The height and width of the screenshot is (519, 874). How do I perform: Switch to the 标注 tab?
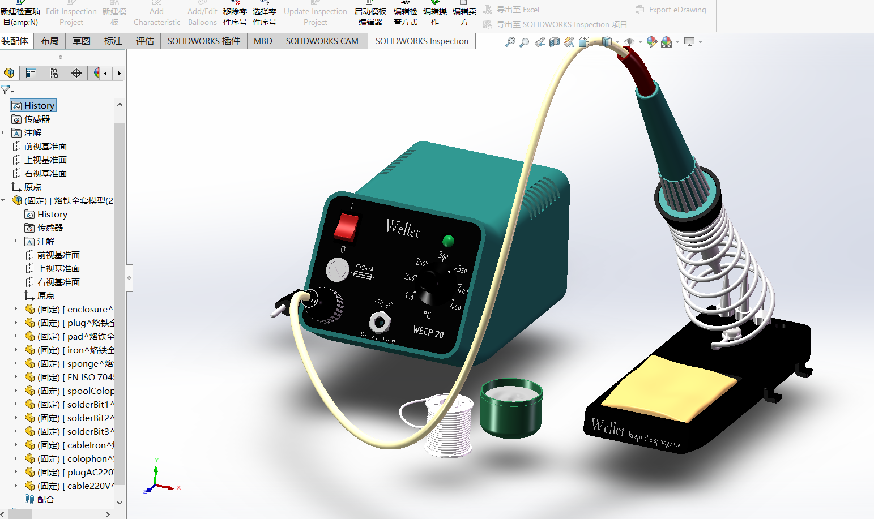[x=113, y=41]
